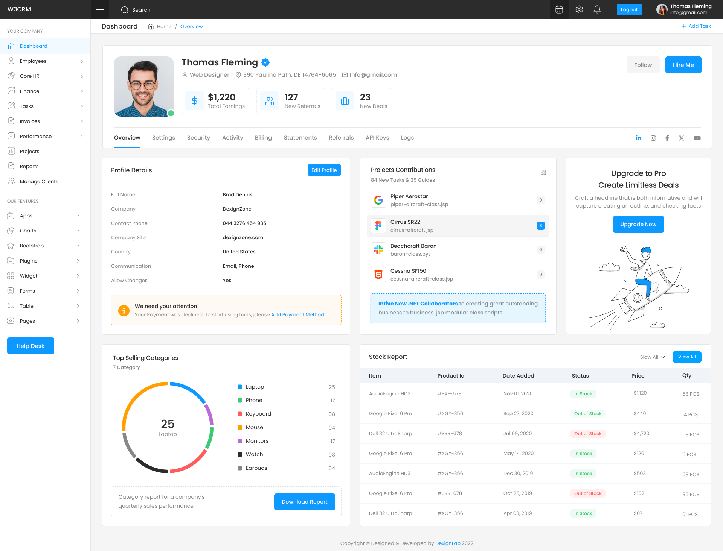This screenshot has height=551, width=723.
Task: Click the settings gear icon
Action: click(x=579, y=9)
